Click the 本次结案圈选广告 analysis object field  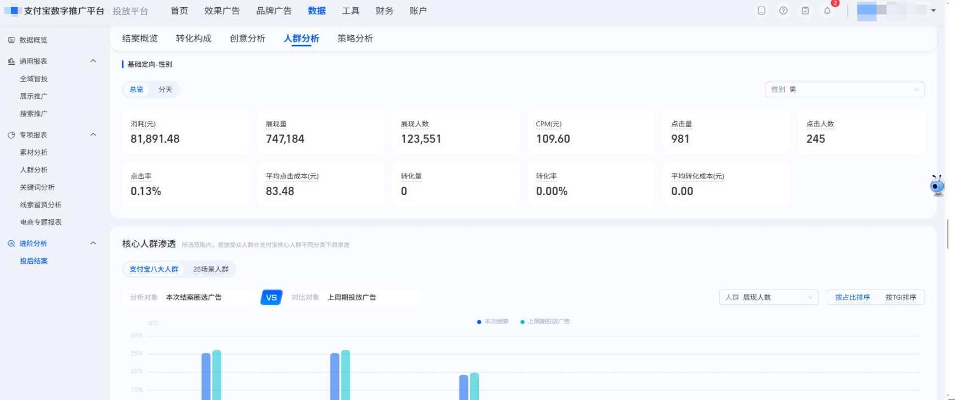point(190,297)
